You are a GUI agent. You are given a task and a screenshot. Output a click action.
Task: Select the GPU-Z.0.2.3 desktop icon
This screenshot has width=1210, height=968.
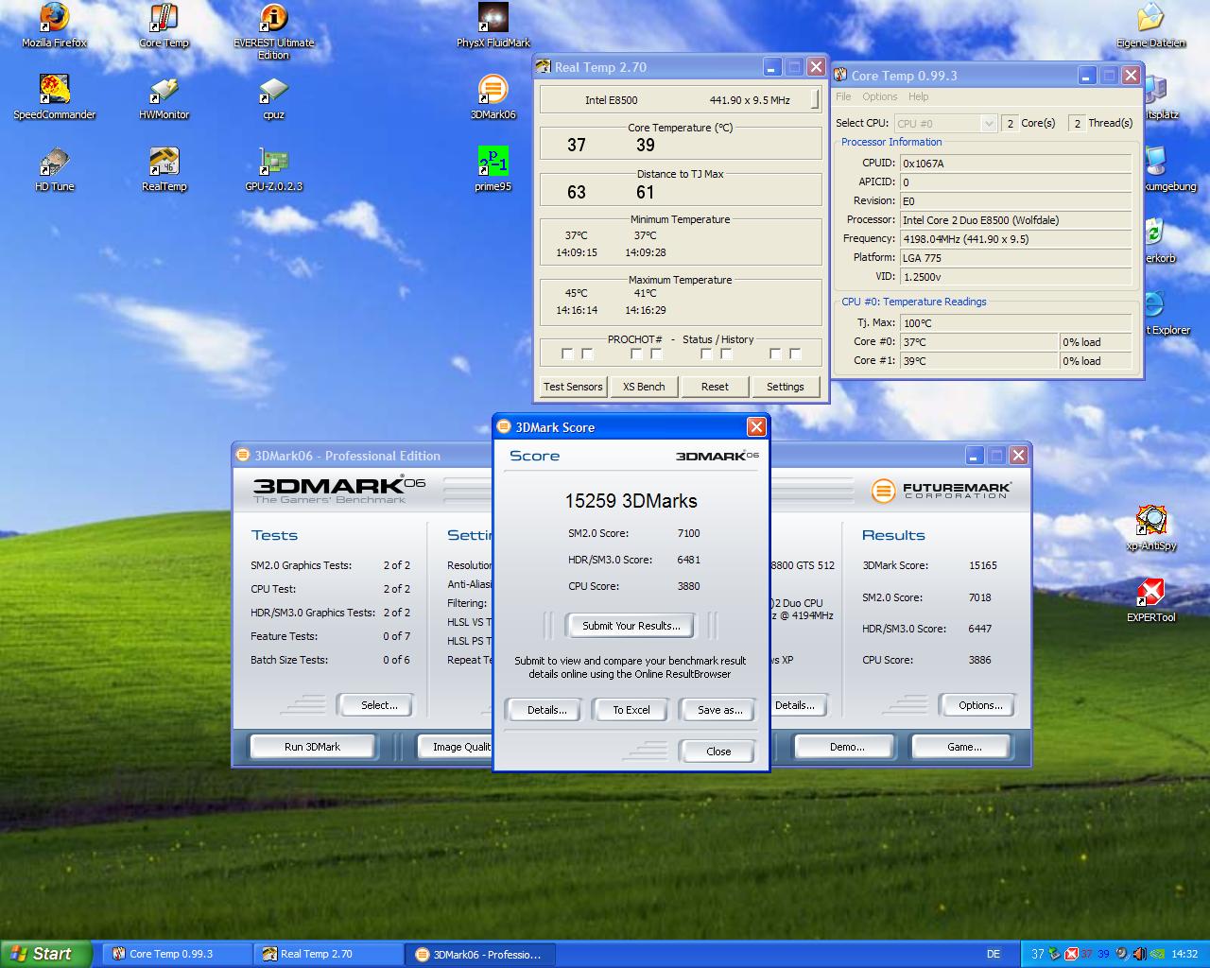[273, 169]
